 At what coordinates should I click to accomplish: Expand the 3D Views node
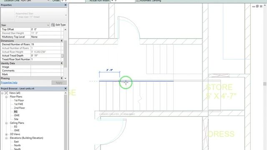click(6, 134)
